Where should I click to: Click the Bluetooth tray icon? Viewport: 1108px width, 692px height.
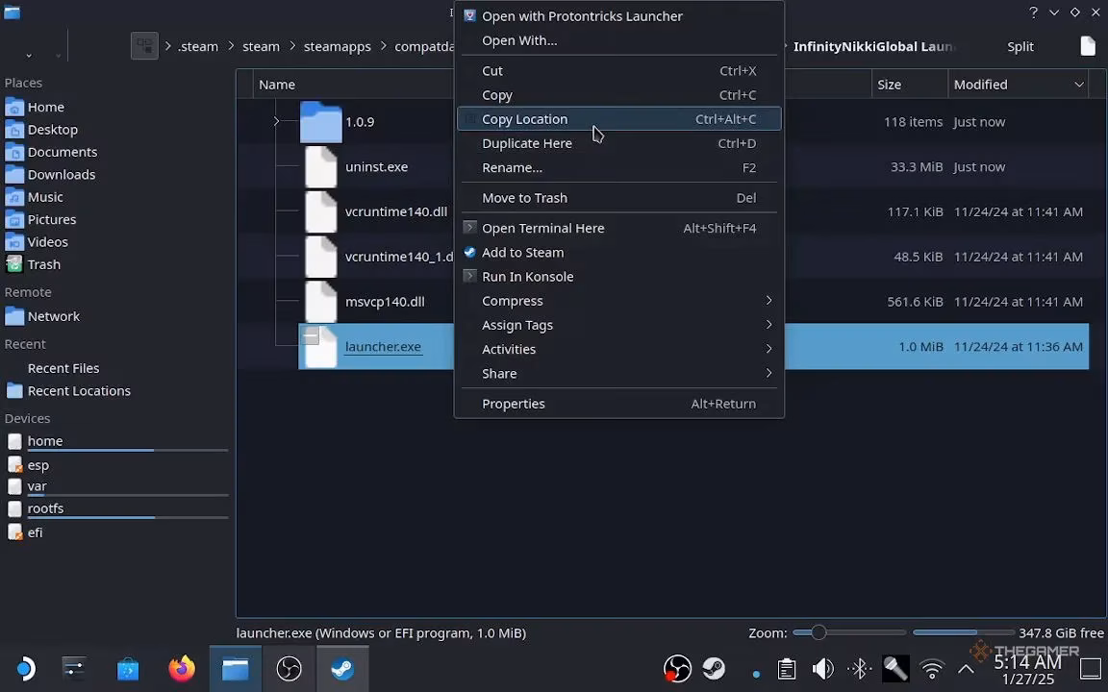860,668
